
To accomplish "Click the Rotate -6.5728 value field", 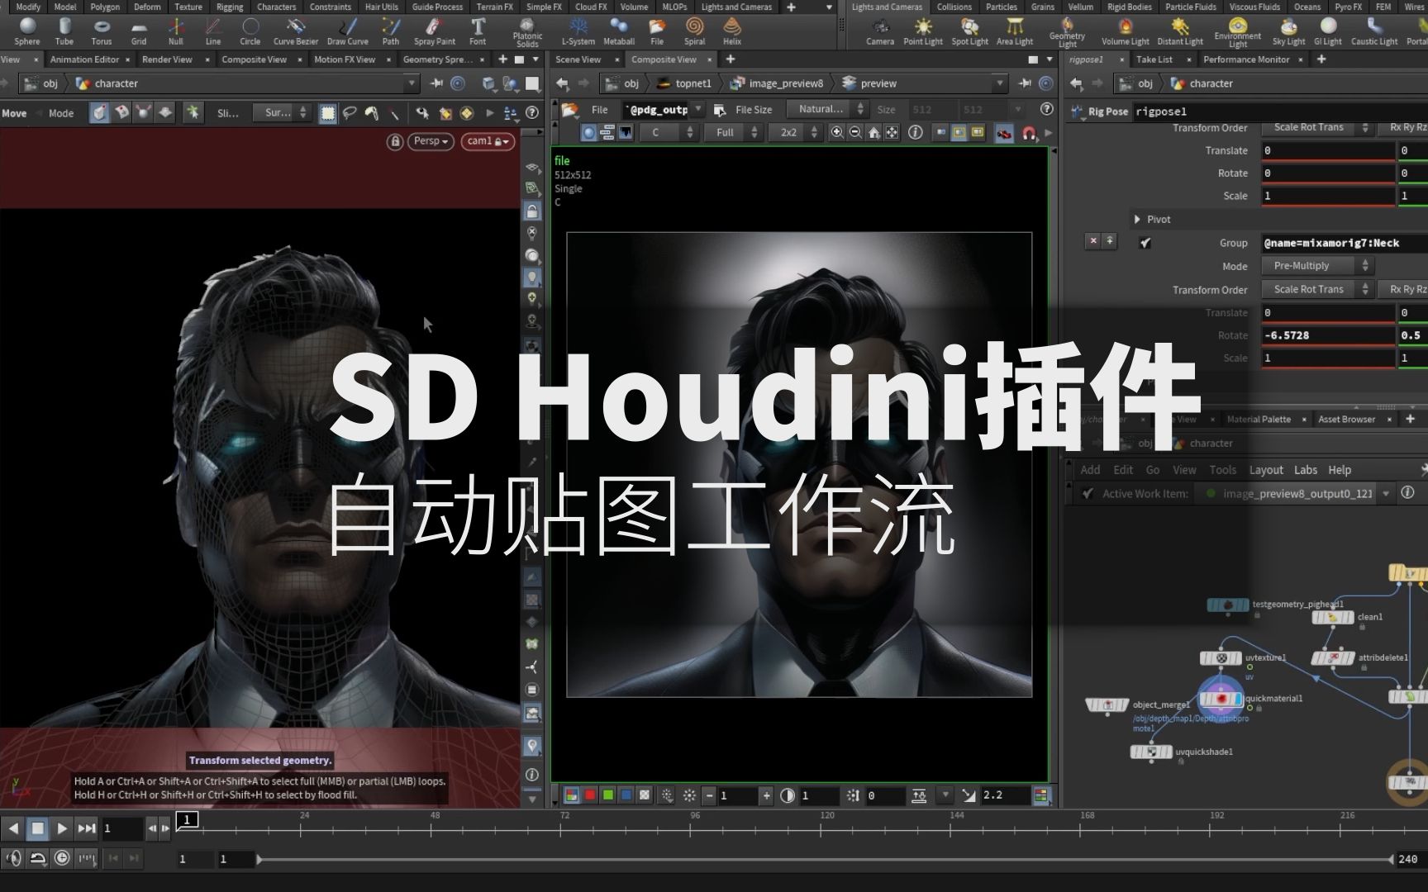I will point(1328,335).
